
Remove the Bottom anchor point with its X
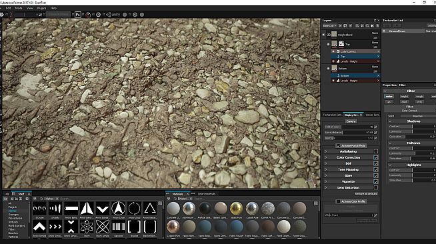pyautogui.click(x=378, y=75)
